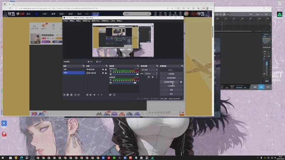Remove transition with trash icon

click(x=153, y=77)
